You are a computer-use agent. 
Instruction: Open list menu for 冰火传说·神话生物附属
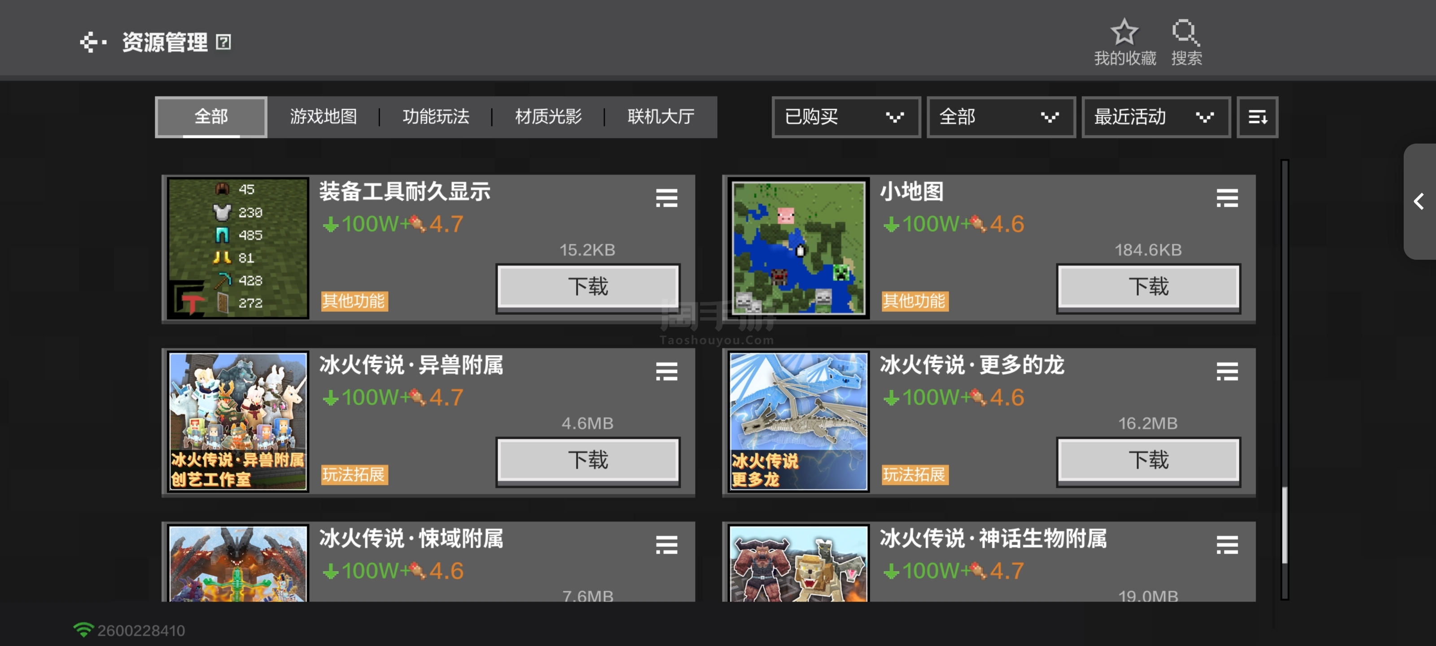click(1227, 545)
